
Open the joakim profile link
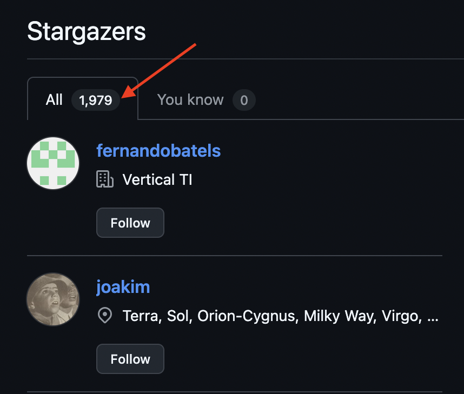(x=123, y=286)
